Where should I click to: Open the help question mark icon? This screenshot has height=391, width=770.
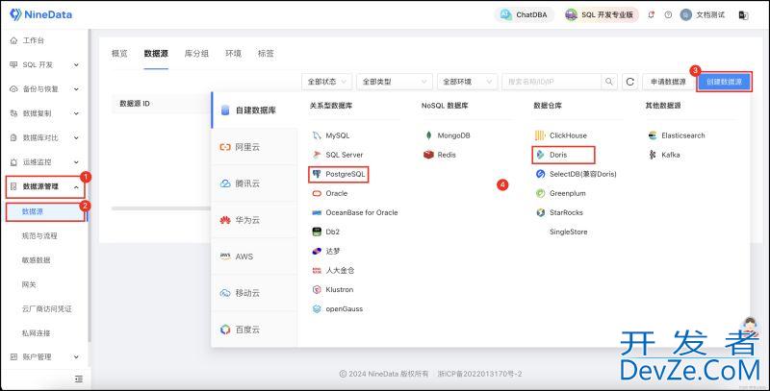(668, 14)
